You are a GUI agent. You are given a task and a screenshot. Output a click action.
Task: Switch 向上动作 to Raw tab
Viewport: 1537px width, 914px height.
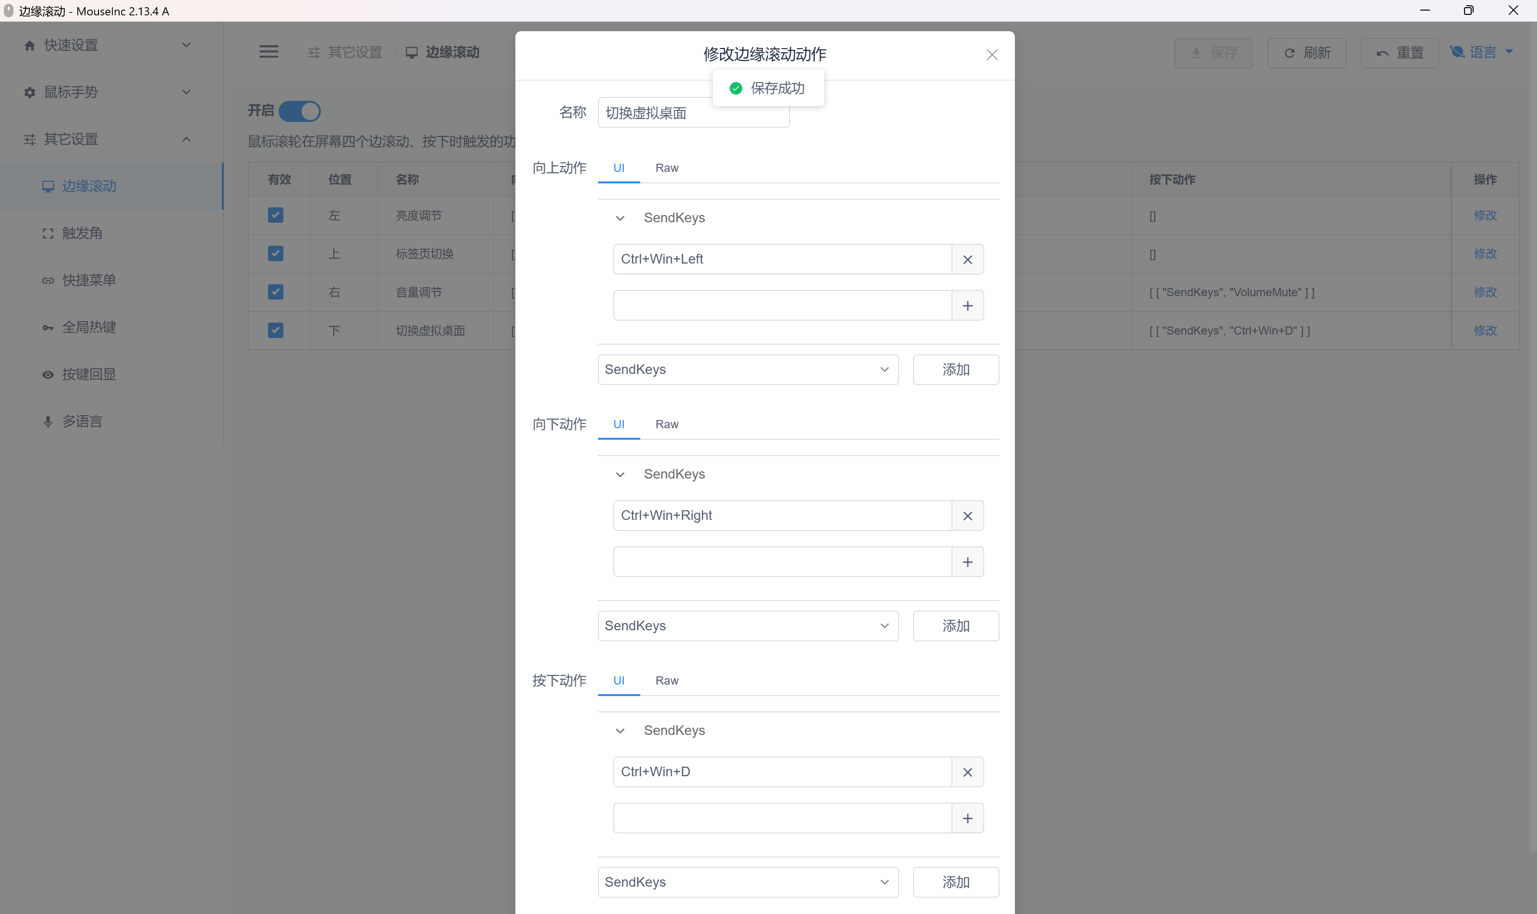[666, 168]
